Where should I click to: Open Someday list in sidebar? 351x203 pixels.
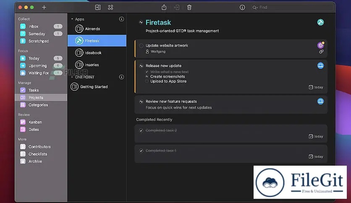point(41,34)
